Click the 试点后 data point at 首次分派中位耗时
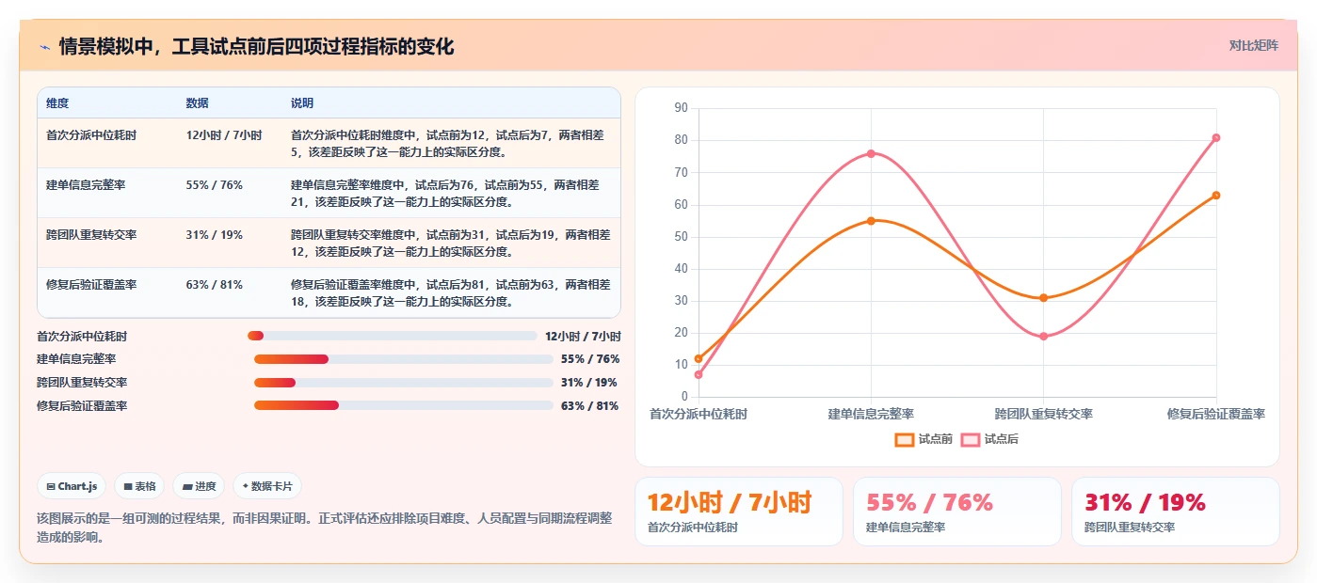Screen dimensions: 1317x583 (x=699, y=374)
